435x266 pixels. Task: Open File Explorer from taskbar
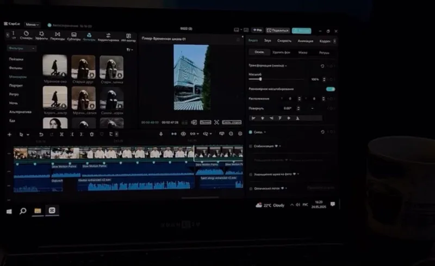coord(38,211)
